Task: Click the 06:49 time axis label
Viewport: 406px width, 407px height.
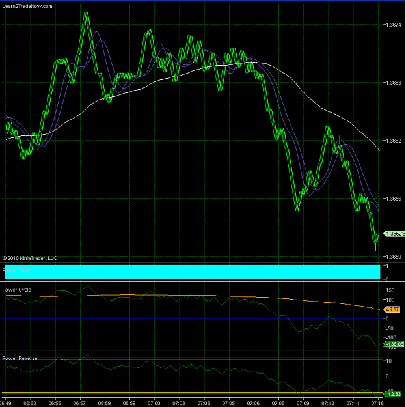Action: coord(5,403)
